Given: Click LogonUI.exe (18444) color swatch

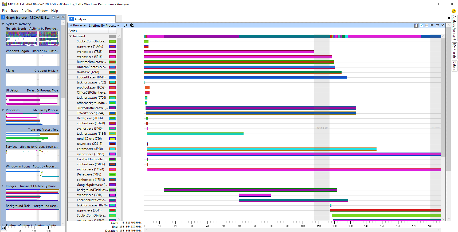Looking at the screenshot, I should pos(112,77).
